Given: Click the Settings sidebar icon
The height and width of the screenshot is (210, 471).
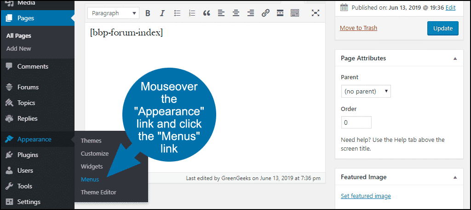Looking at the screenshot, I should pyautogui.click(x=9, y=202).
